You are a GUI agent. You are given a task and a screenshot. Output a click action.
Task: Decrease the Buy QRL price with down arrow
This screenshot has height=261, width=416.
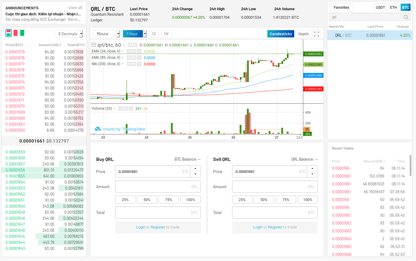click(x=195, y=174)
